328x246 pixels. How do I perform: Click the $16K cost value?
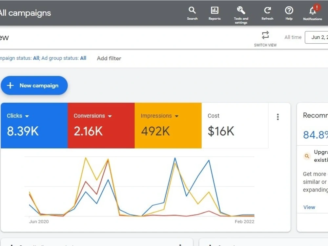(221, 131)
